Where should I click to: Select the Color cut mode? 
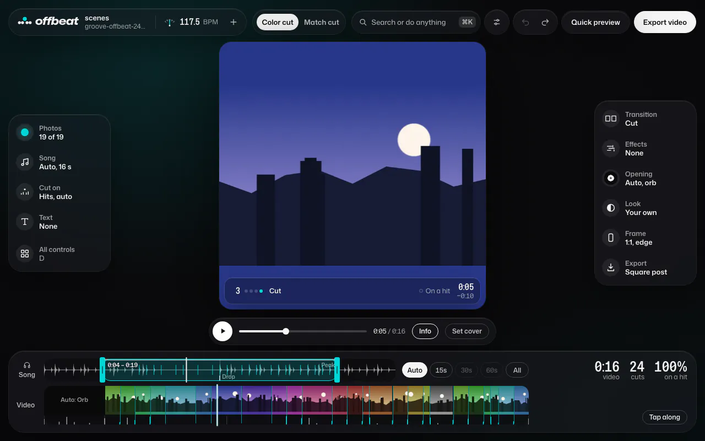[x=278, y=22]
